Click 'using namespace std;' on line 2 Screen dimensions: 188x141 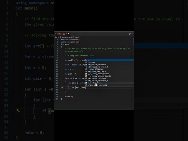point(70,42)
